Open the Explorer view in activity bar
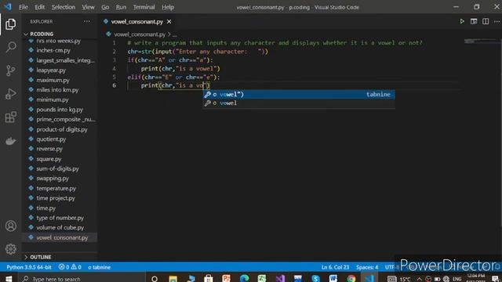502x282 pixels. [x=10, y=24]
